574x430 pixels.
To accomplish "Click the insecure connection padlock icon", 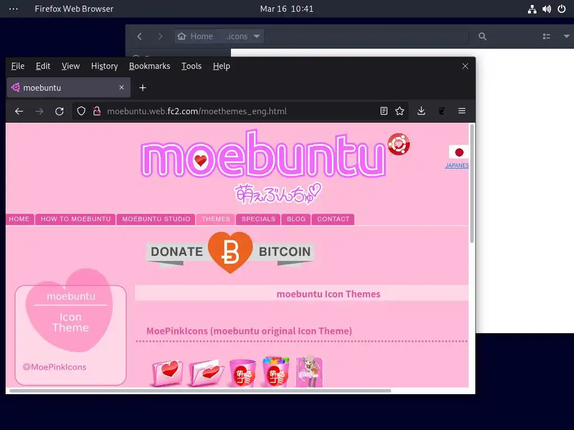I will coord(96,111).
